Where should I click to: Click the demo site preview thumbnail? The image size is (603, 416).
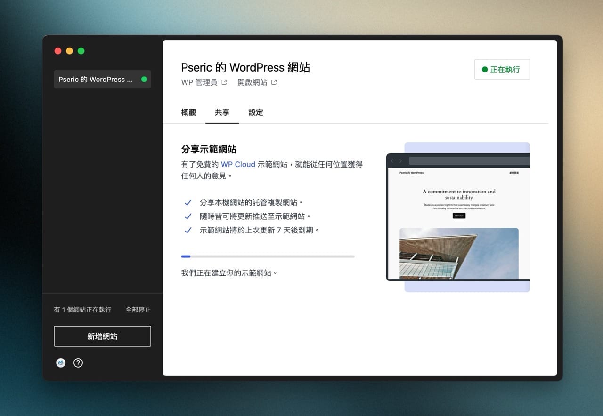pyautogui.click(x=458, y=217)
